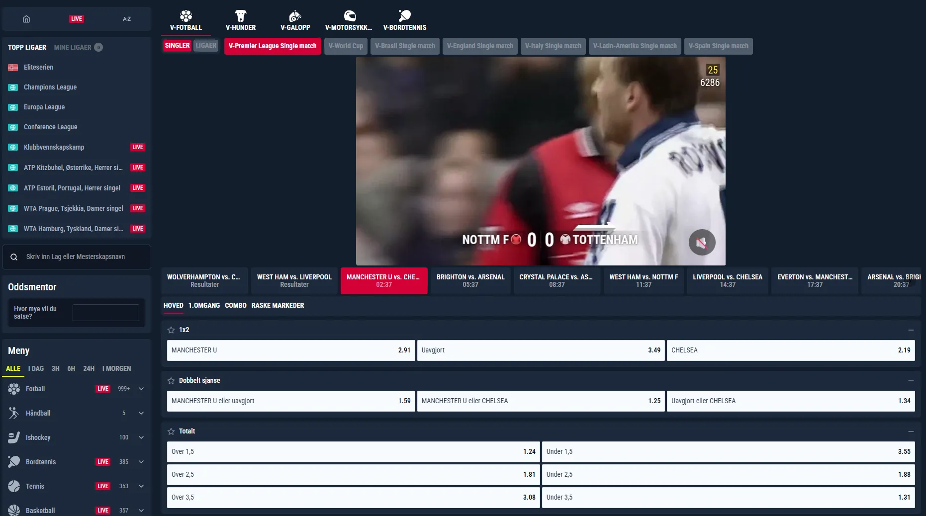Switch to LIVE view in sidebar
This screenshot has width=926, height=516.
(x=77, y=19)
